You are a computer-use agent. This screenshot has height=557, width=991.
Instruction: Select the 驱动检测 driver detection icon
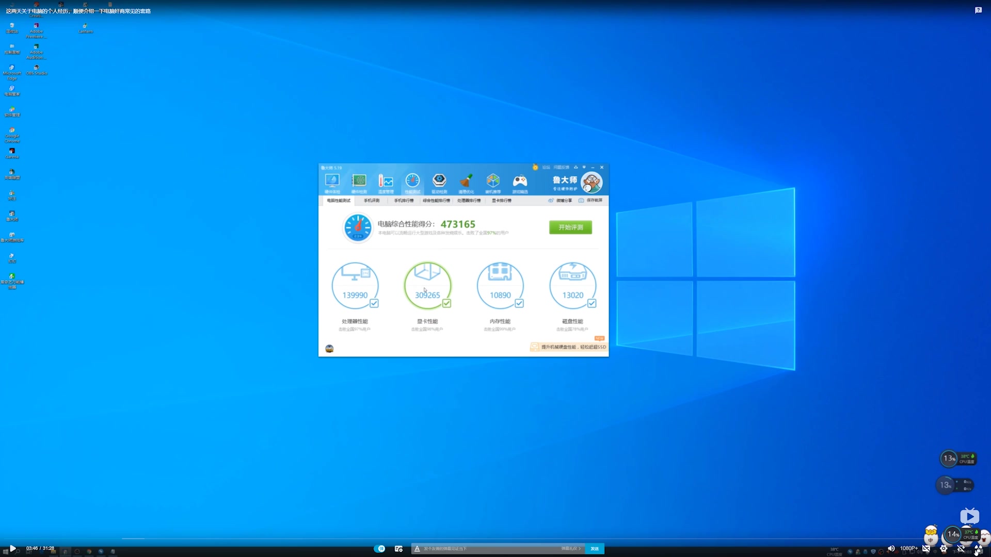point(439,182)
